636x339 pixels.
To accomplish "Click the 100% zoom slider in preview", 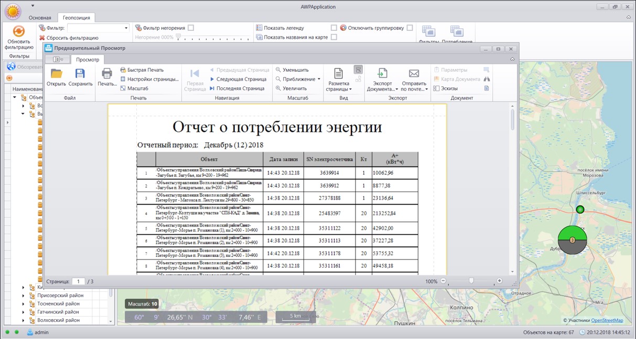I will click(471, 281).
